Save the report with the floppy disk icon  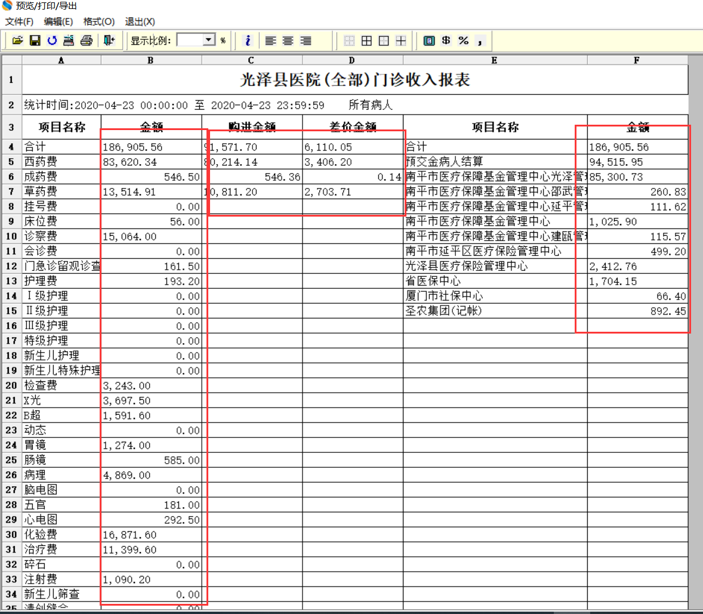coord(35,41)
